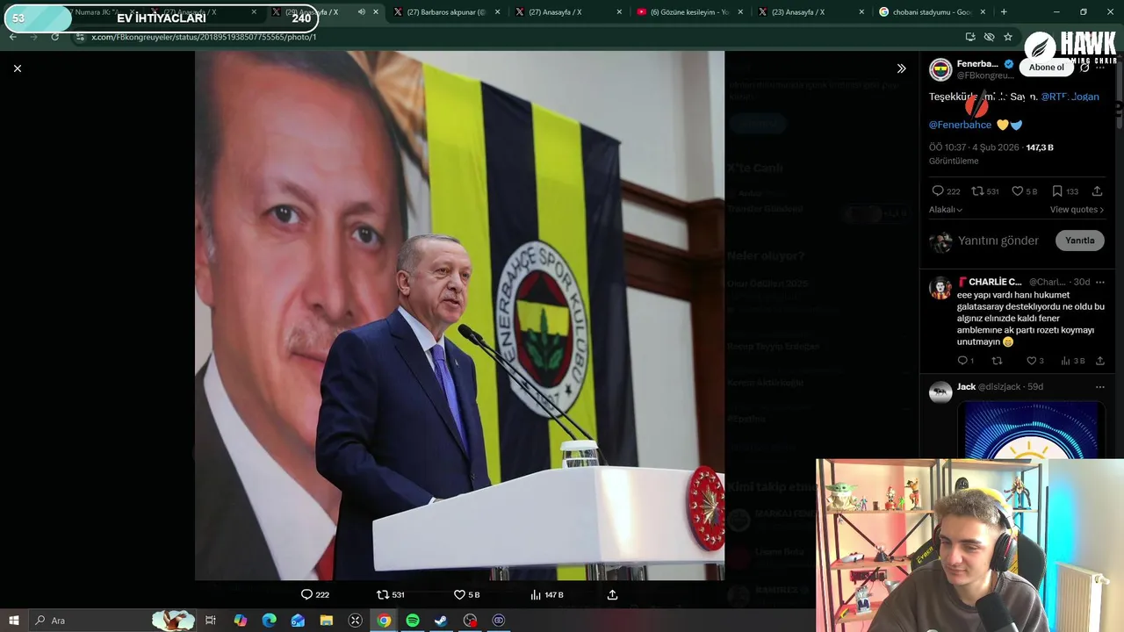
Task: Collapse the tweet sidebar with double chevron
Action: point(901,68)
